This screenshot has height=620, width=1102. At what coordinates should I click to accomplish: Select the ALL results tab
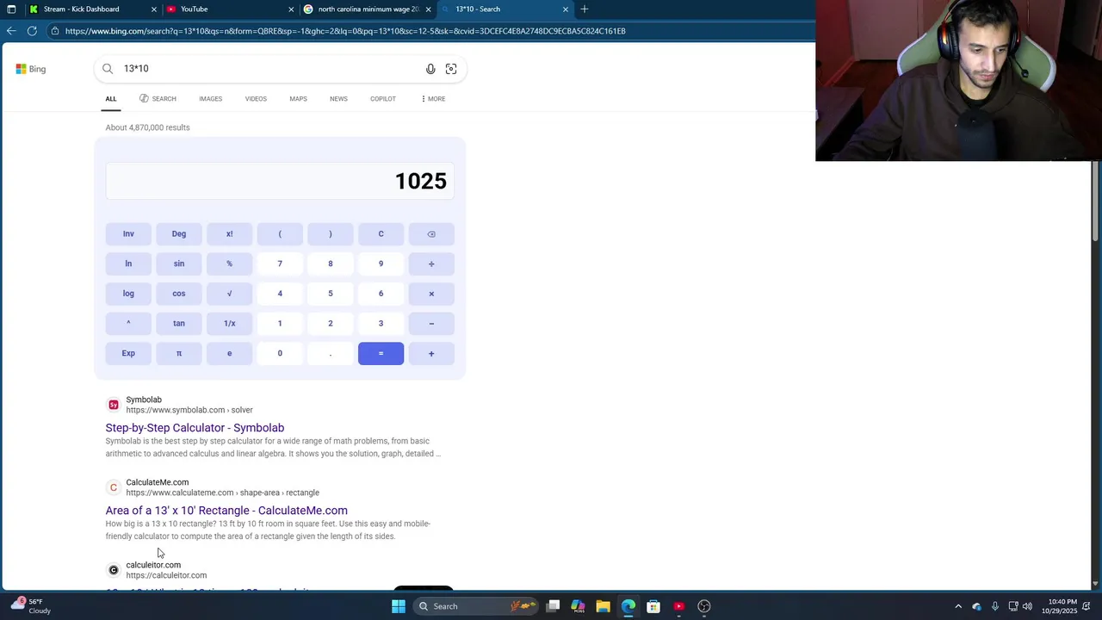[111, 99]
